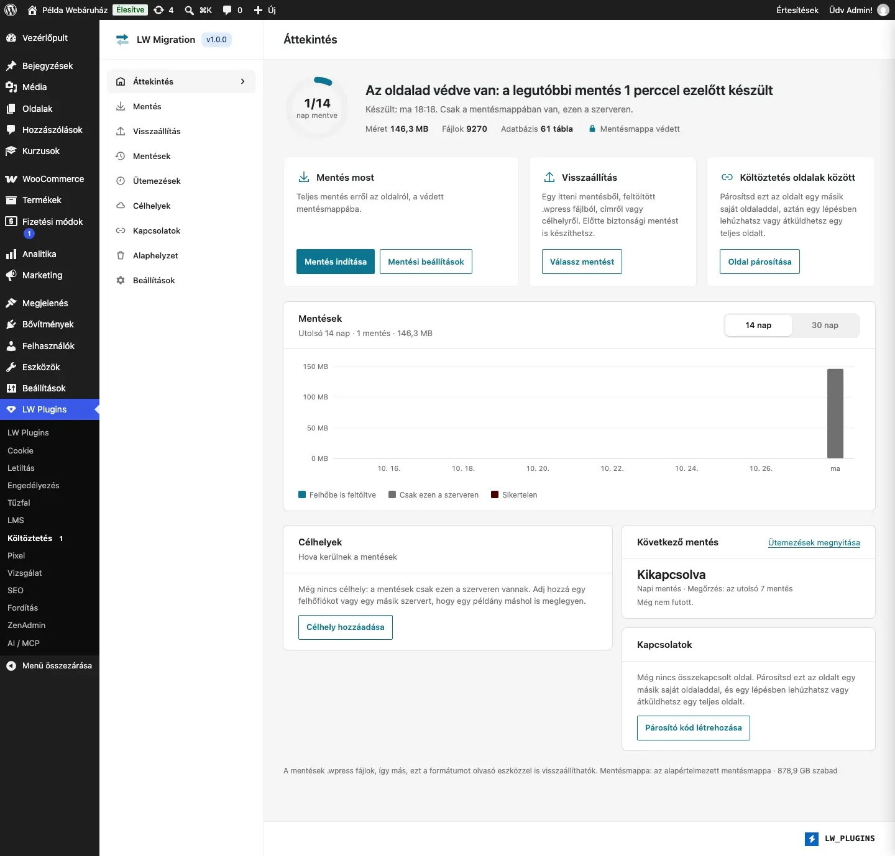The height and width of the screenshot is (856, 895).
Task: Click the Kapcsolatok link icon
Action: (121, 230)
